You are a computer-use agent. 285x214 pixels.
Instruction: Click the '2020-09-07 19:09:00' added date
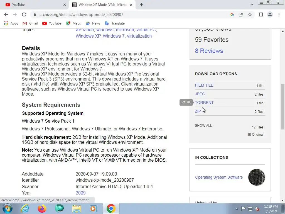pos(96,174)
